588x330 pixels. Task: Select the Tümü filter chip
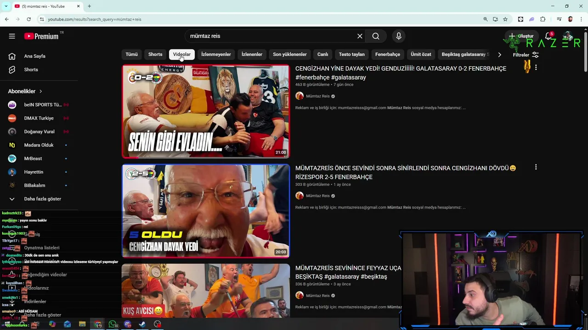[x=131, y=55]
